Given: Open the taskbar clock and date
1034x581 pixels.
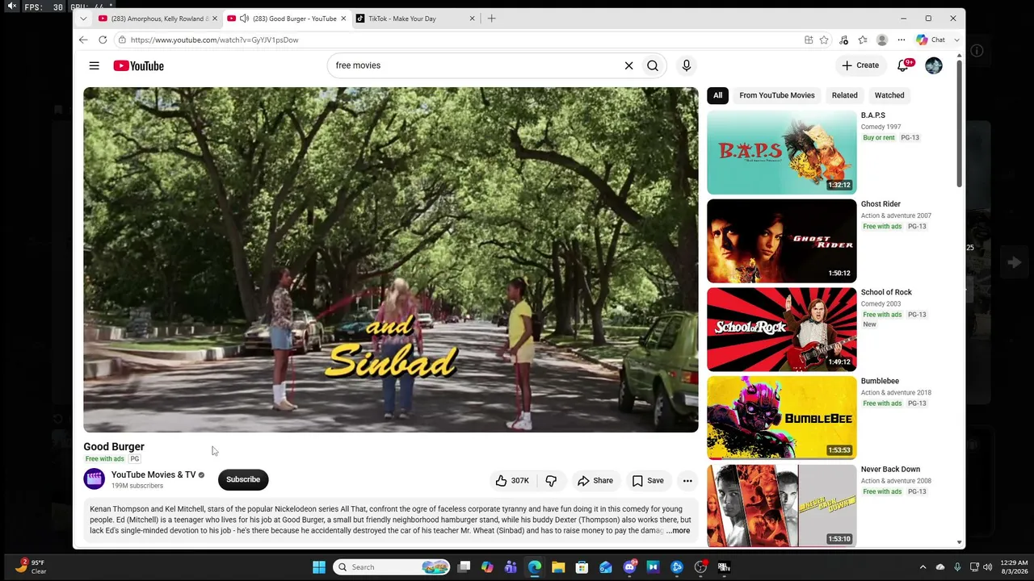Looking at the screenshot, I should tap(1015, 567).
